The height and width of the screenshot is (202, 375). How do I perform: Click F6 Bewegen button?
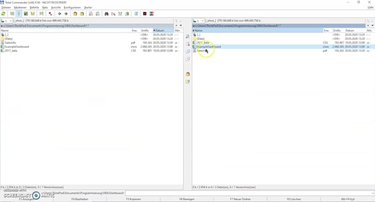click(187, 199)
